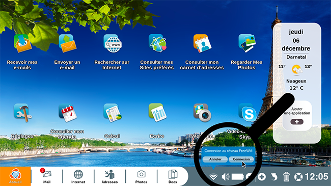Open Docs in the bottom bar
The width and height of the screenshot is (331, 186).
tap(173, 176)
